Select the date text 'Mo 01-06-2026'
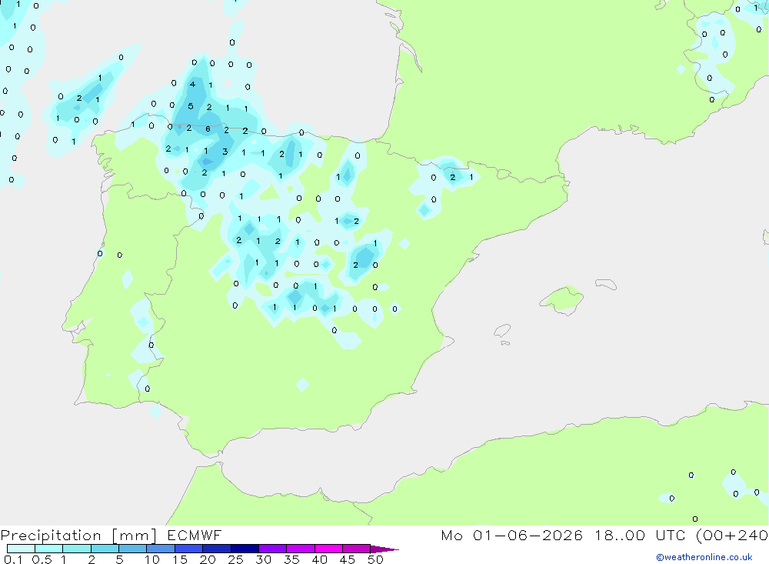The height and width of the screenshot is (564, 769). pyautogui.click(x=512, y=535)
